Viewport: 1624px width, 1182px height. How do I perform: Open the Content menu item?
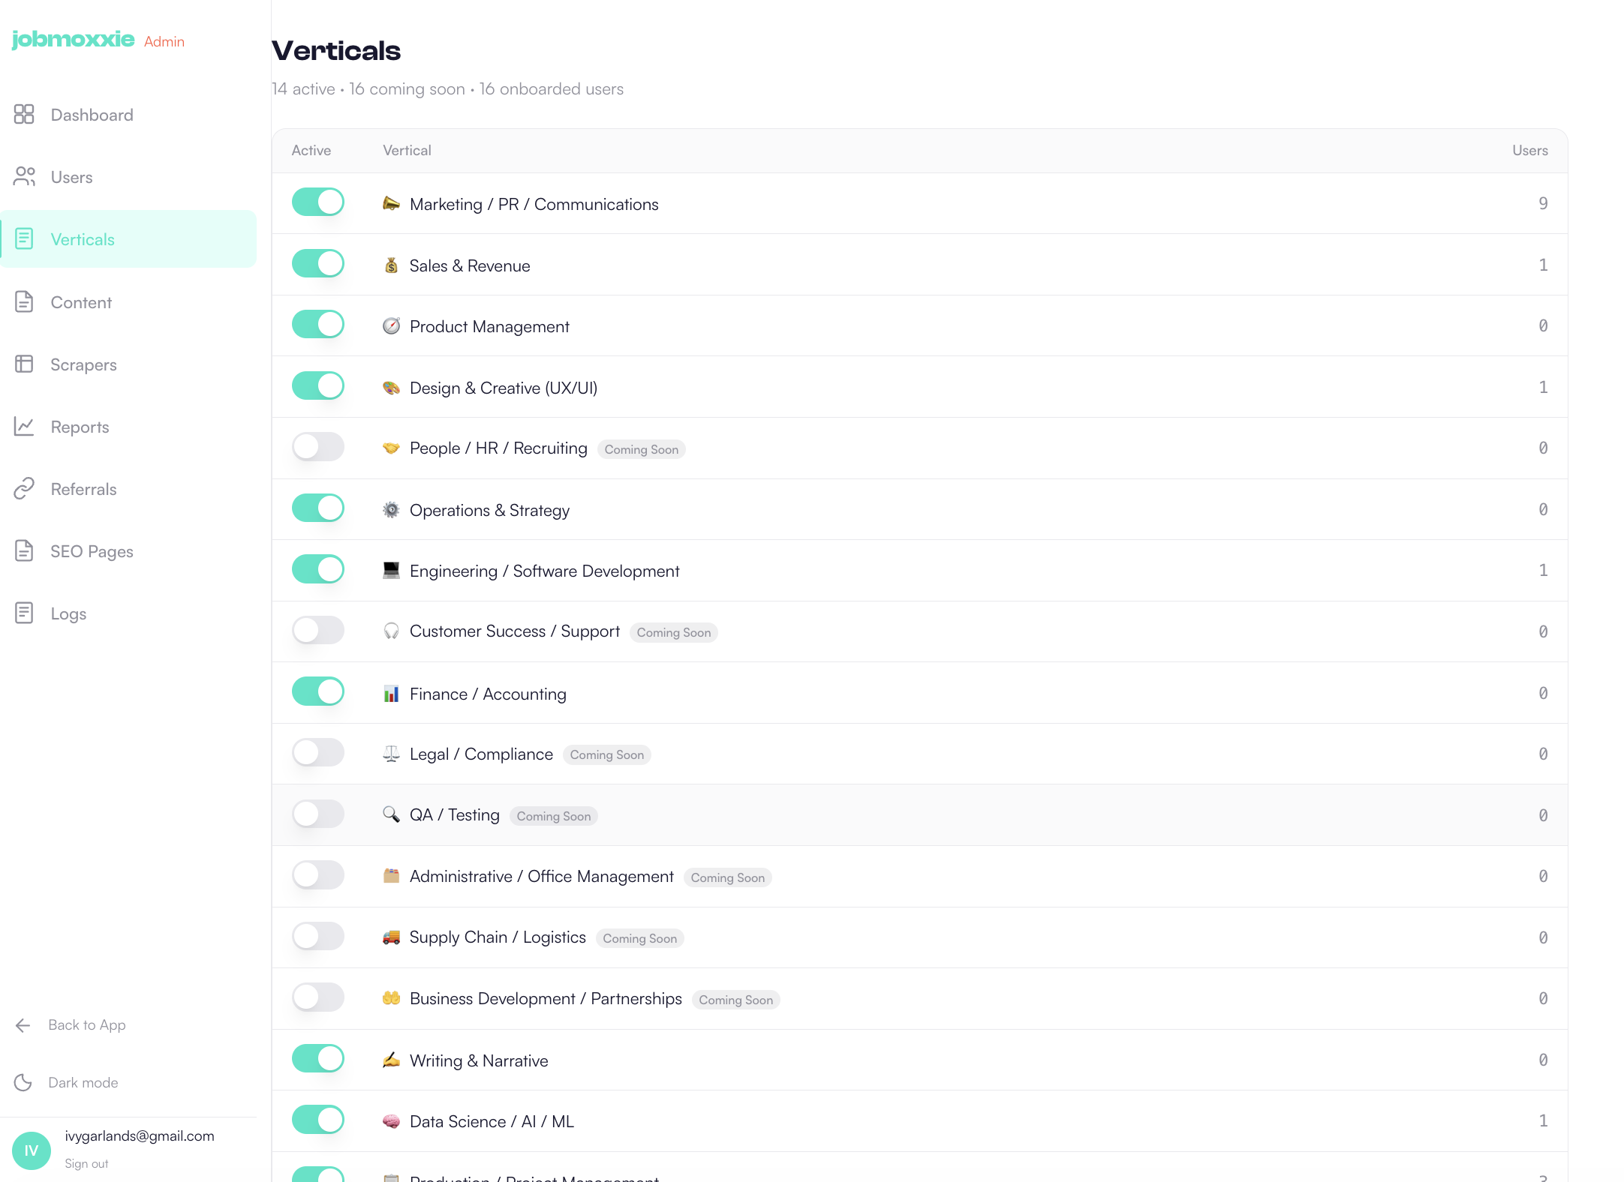81,302
